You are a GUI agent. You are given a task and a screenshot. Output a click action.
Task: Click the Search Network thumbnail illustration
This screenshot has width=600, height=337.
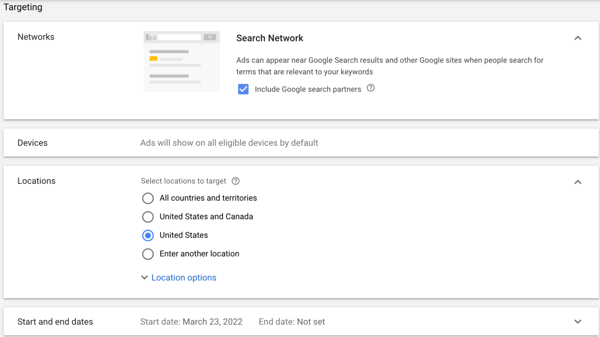pos(182,61)
